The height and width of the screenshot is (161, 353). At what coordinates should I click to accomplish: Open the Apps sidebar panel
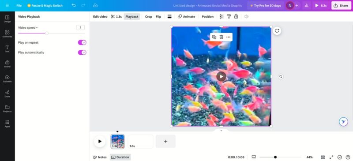[x=7, y=124]
